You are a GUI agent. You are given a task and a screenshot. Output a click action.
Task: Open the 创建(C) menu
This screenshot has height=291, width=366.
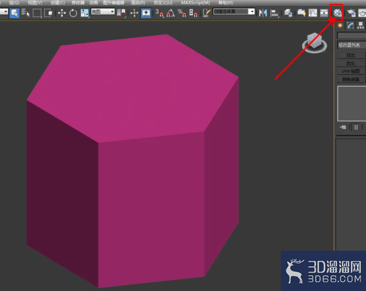[x=57, y=3]
